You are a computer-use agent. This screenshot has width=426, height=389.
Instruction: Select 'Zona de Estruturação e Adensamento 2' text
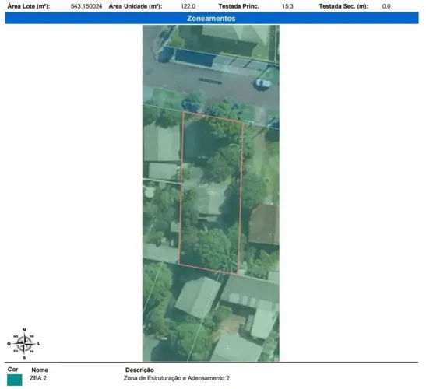(177, 378)
